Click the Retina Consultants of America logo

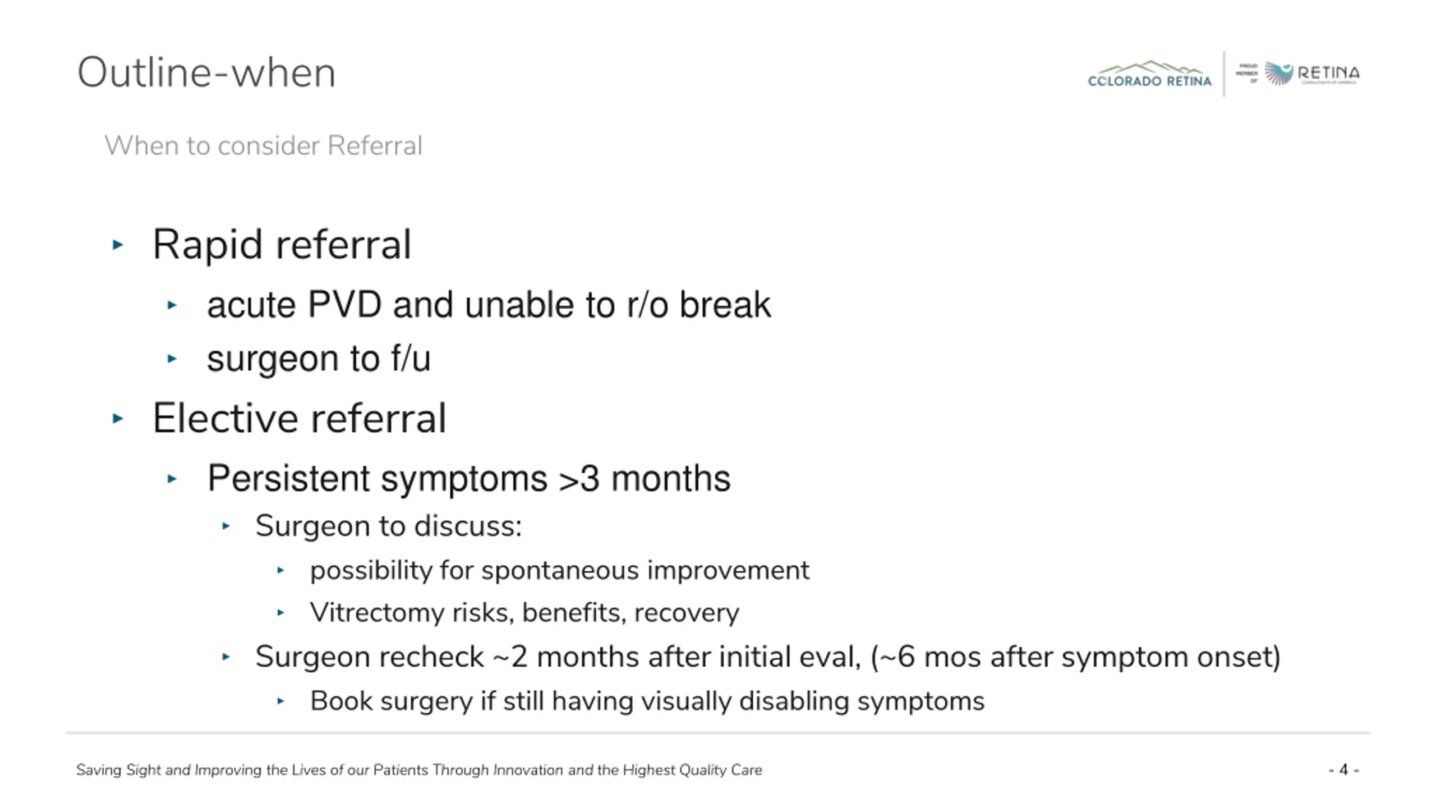(x=1297, y=74)
